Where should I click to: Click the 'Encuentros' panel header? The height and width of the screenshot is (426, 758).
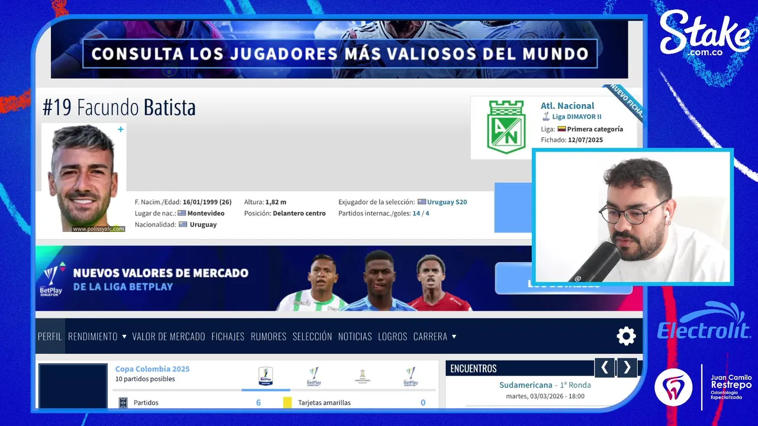coord(521,368)
